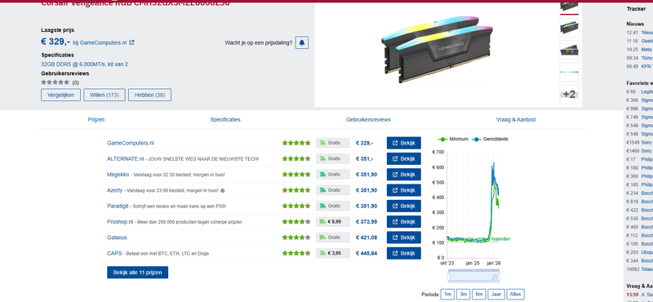Click the € 373,99 price for Proshop.nl

366,222
